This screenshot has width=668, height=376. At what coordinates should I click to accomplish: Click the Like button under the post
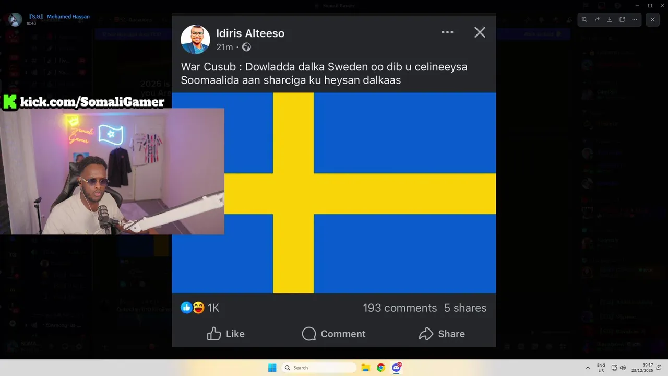coord(226,334)
